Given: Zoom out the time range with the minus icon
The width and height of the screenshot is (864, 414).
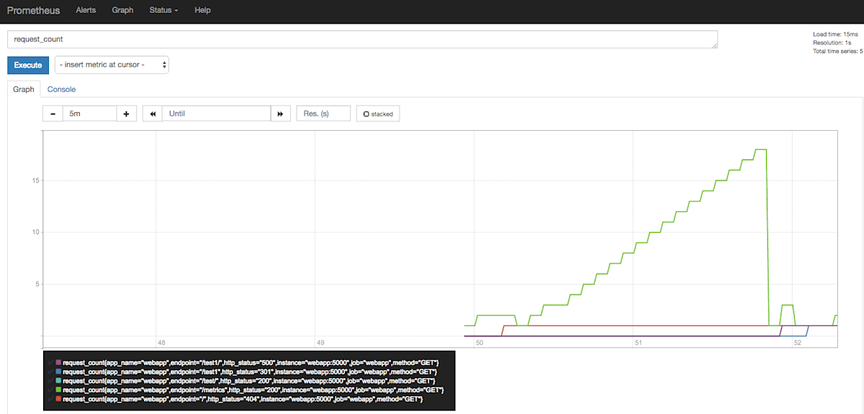Looking at the screenshot, I should [52, 113].
